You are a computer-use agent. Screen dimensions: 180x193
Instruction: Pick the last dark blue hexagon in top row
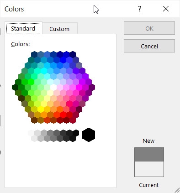73,54
